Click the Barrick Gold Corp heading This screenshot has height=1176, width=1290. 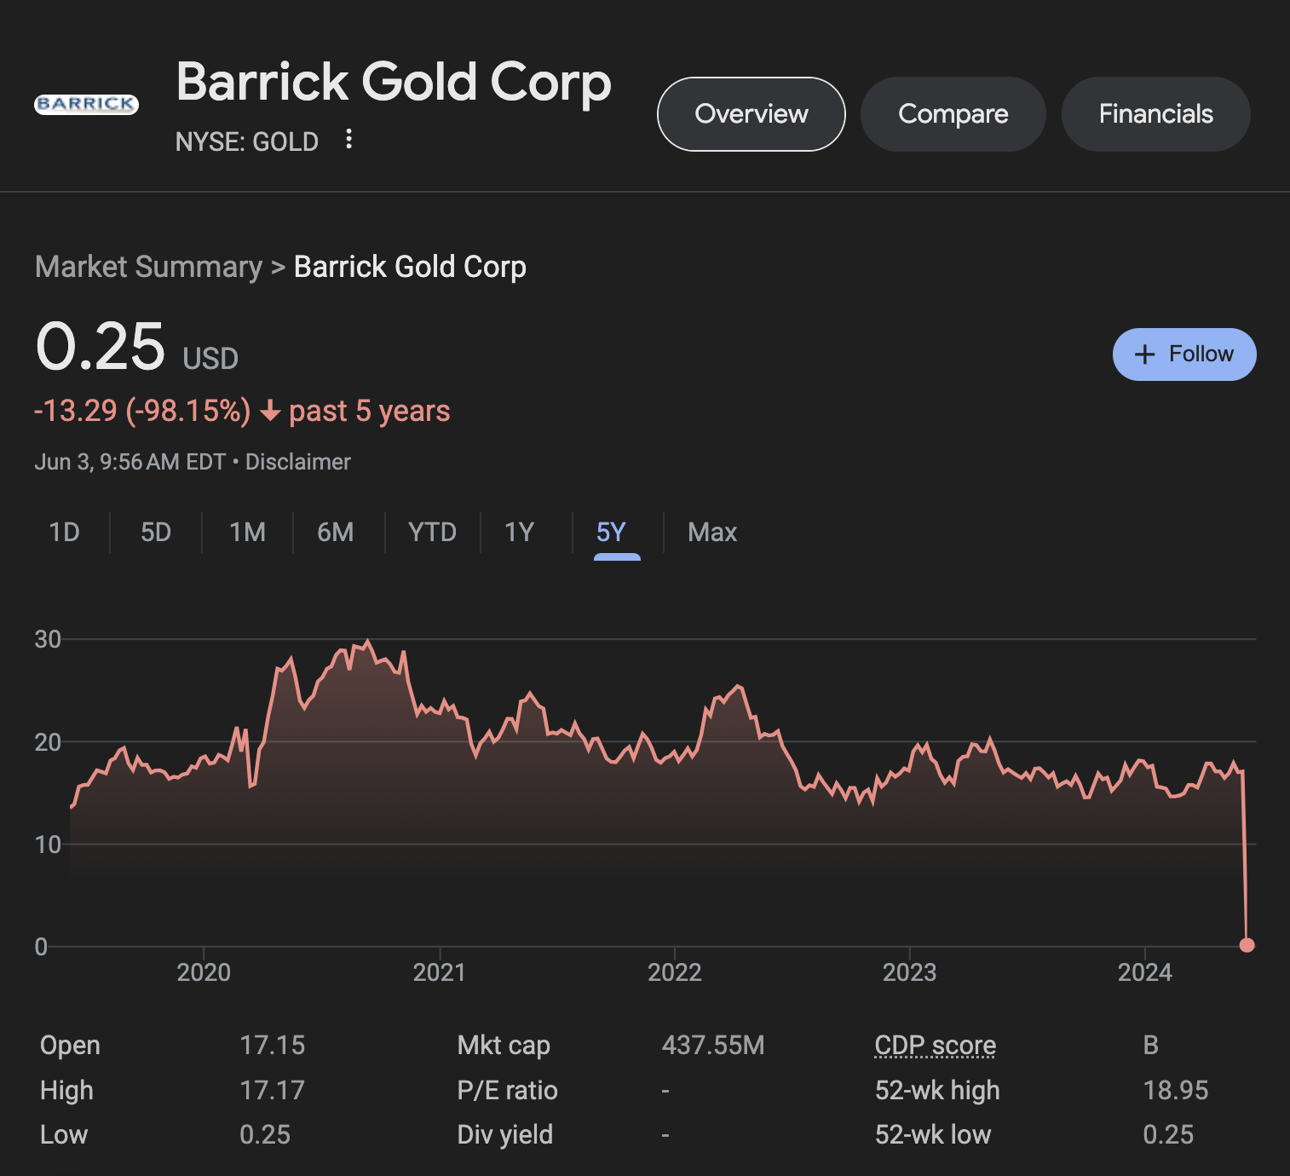tap(394, 82)
